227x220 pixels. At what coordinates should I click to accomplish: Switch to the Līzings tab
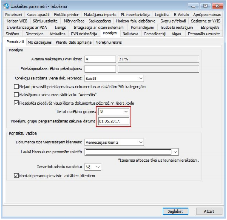[x=60, y=28]
